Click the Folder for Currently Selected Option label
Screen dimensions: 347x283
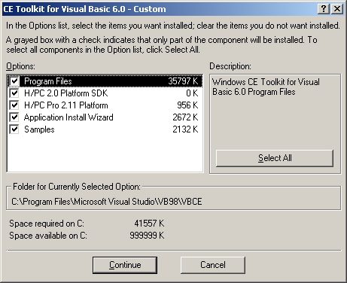77,187
